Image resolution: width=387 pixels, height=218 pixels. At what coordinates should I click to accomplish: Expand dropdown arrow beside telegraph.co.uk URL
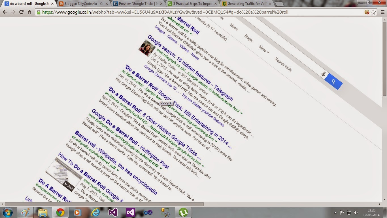click(241, 113)
